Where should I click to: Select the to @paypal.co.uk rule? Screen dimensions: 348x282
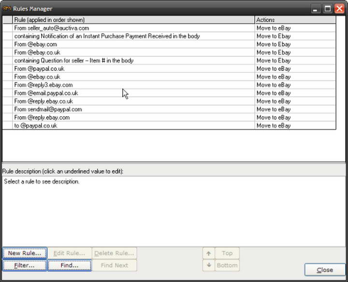[133, 126]
